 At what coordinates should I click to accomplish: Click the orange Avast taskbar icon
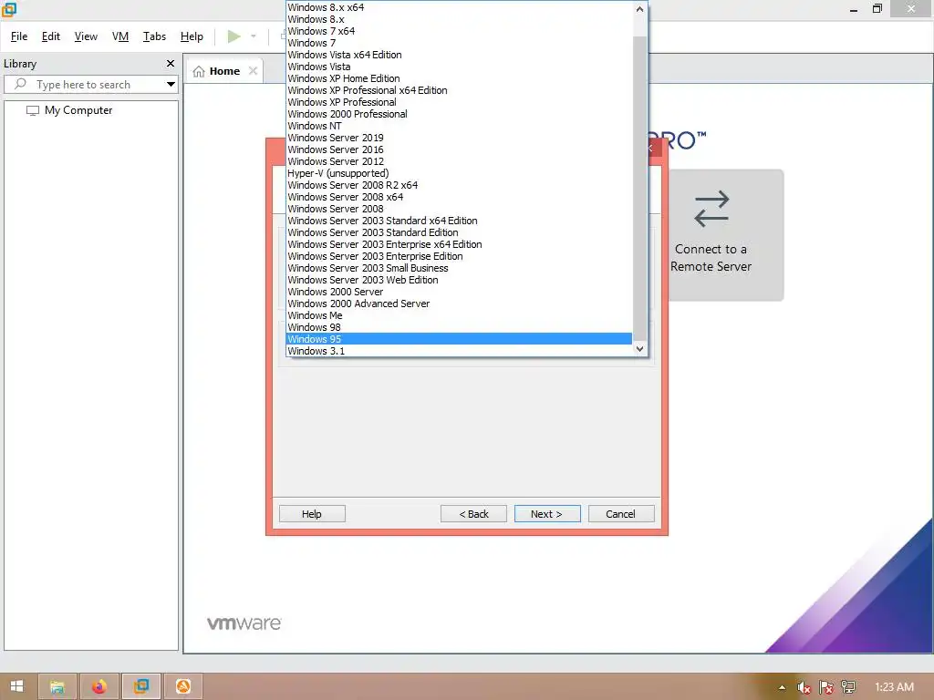tap(182, 687)
